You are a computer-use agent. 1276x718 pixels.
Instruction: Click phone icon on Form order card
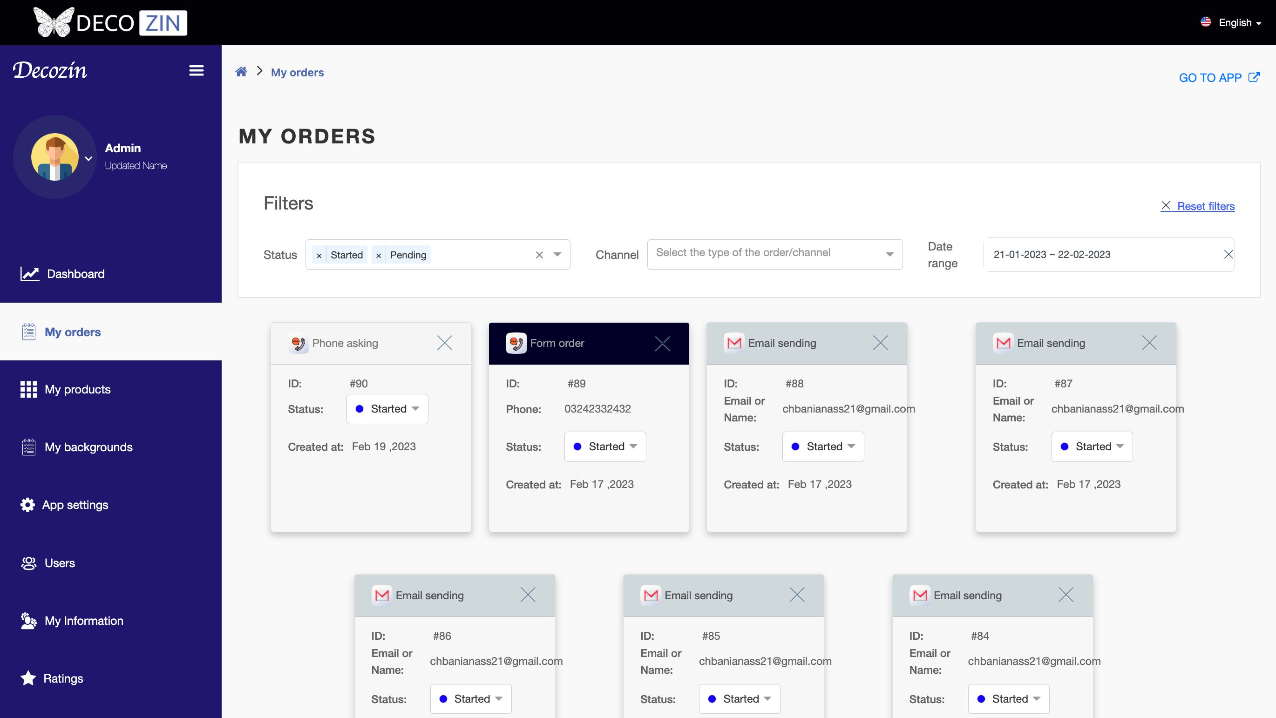516,343
